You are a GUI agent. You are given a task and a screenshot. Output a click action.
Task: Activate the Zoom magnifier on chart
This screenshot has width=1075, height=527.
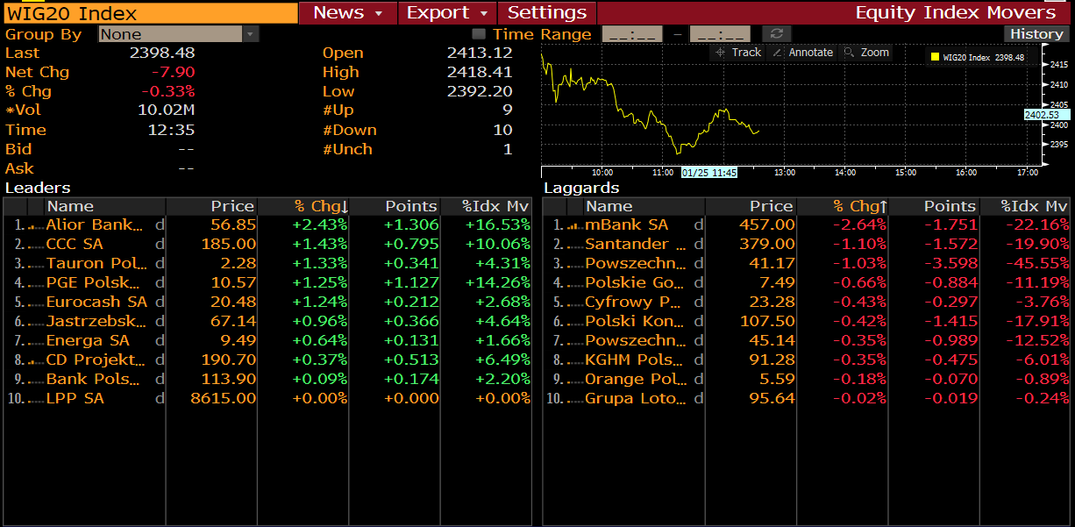click(x=866, y=53)
